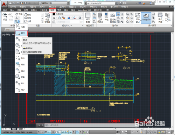This screenshot has height=135, width=175.
Task: Open the Properties (特性) palette
Action: click(106, 17)
